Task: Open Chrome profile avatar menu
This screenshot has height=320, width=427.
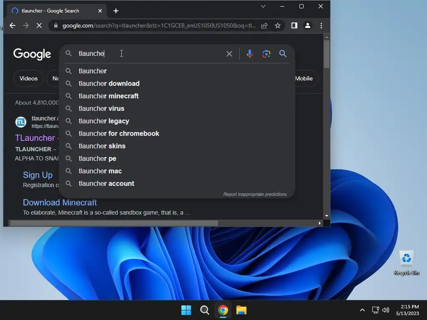Action: pos(308,25)
